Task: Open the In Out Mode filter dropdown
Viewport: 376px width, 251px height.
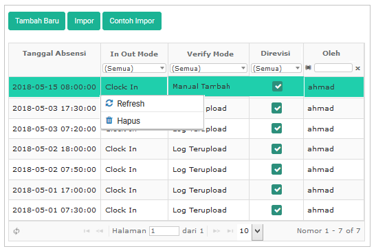Action: 134,68
